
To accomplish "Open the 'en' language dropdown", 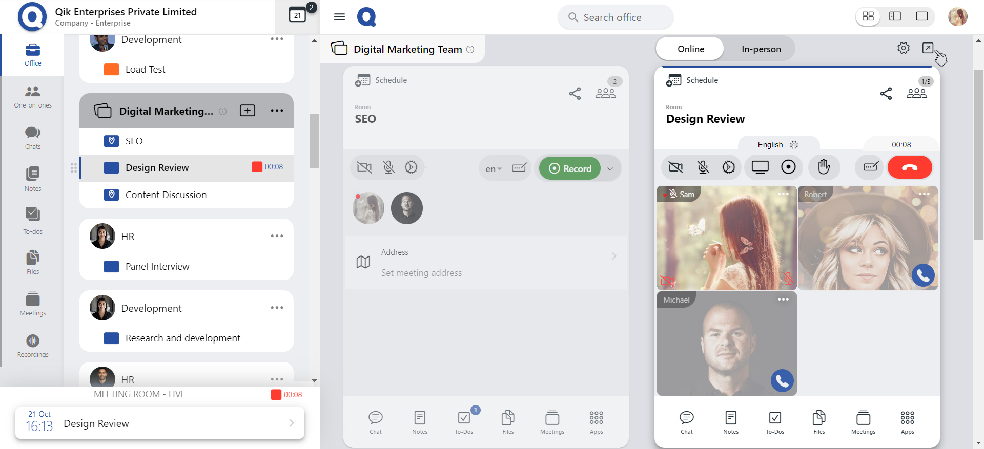I will 494,169.
